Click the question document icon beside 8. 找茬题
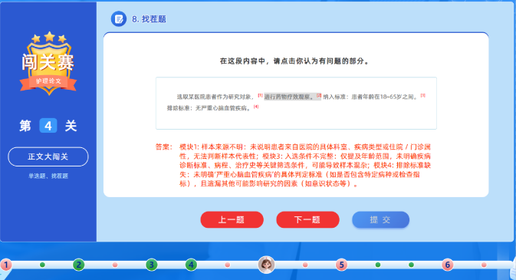The width and height of the screenshot is (516, 280). tap(119, 18)
